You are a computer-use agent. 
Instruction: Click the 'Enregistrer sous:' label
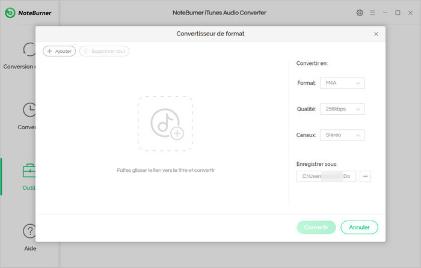317,164
